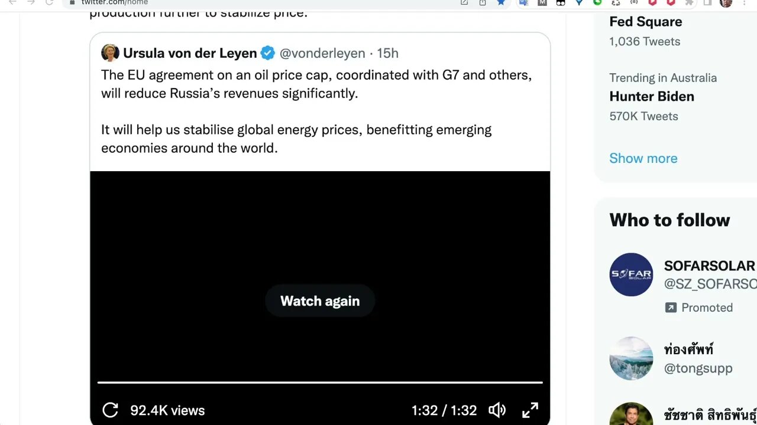Click the browser Extensions puzzle icon
757x425 pixels.
(689, 2)
